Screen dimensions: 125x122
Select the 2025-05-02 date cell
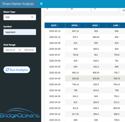click(55, 73)
